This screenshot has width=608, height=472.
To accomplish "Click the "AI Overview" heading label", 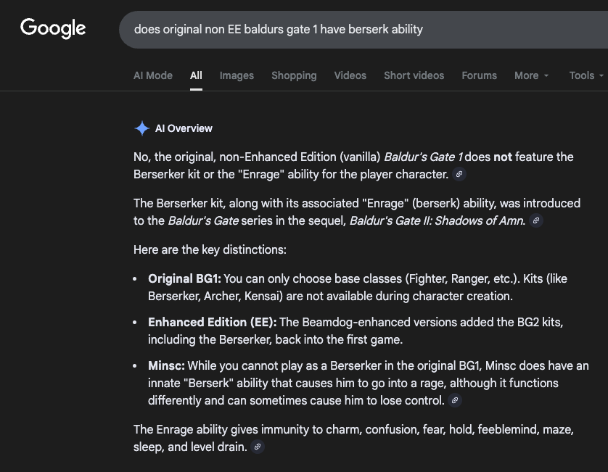I will tap(184, 128).
